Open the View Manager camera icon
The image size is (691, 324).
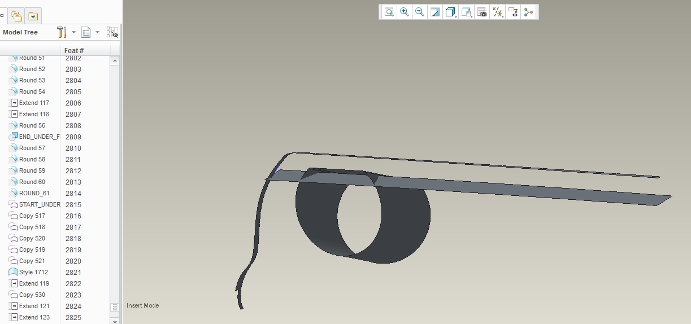click(x=482, y=12)
